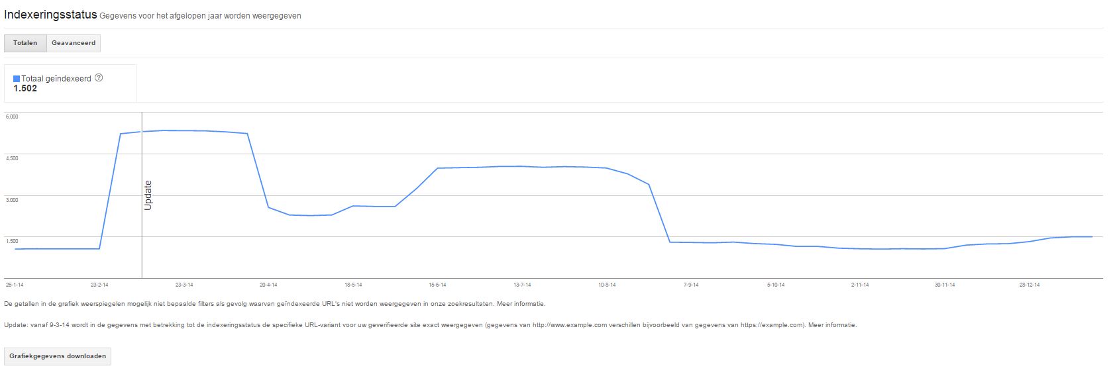
Task: Open the Geavanceerd tab
Action: (x=74, y=43)
